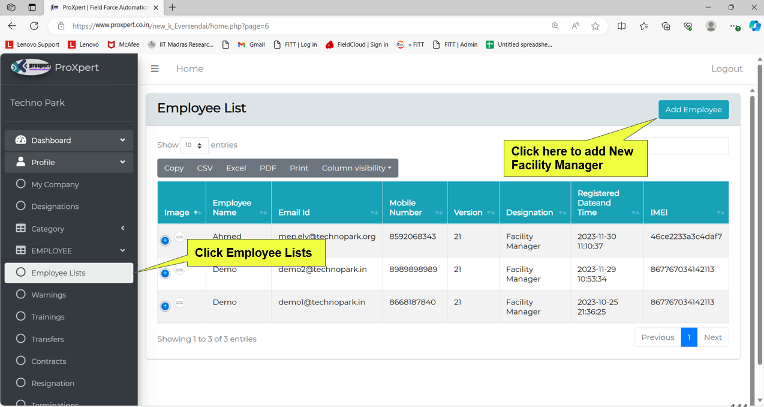
Task: Click the Logout link
Action: coord(727,69)
